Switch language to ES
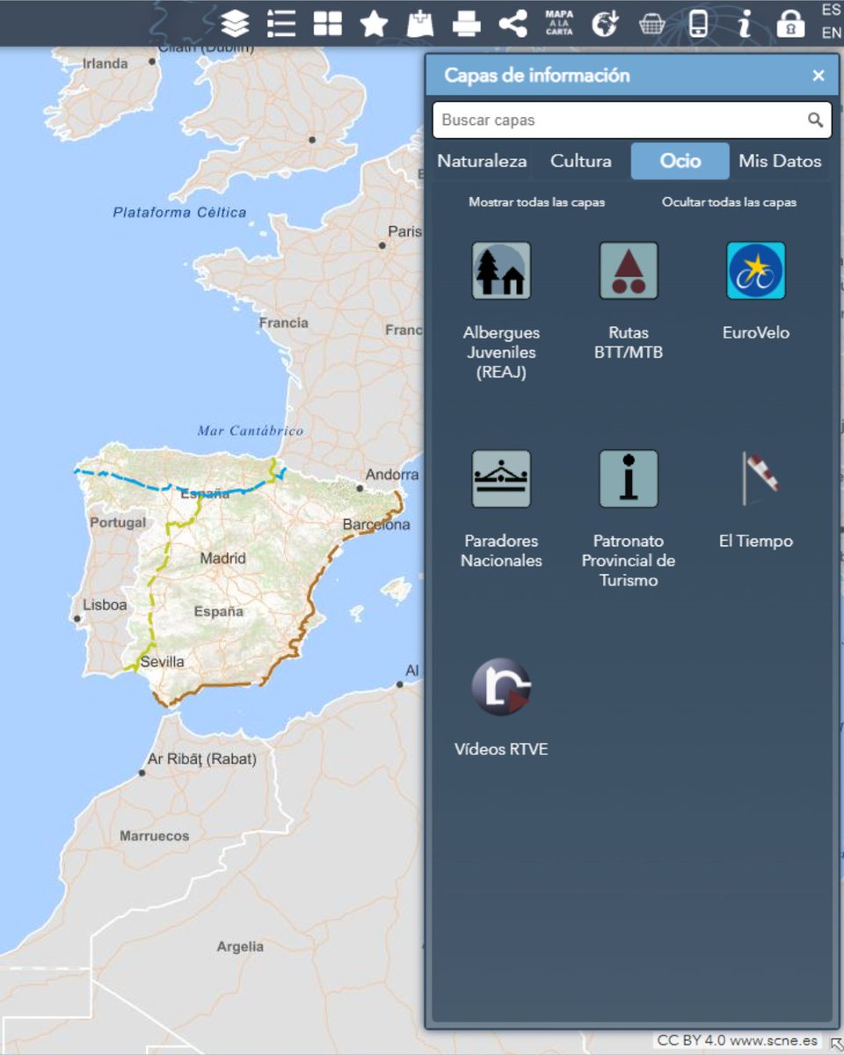844x1055 pixels. (x=831, y=11)
